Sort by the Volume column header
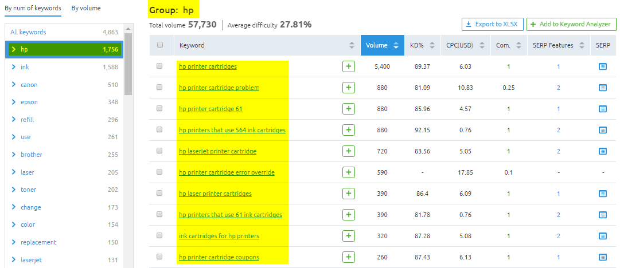Viewport: 620px width, 268px height. click(382, 45)
